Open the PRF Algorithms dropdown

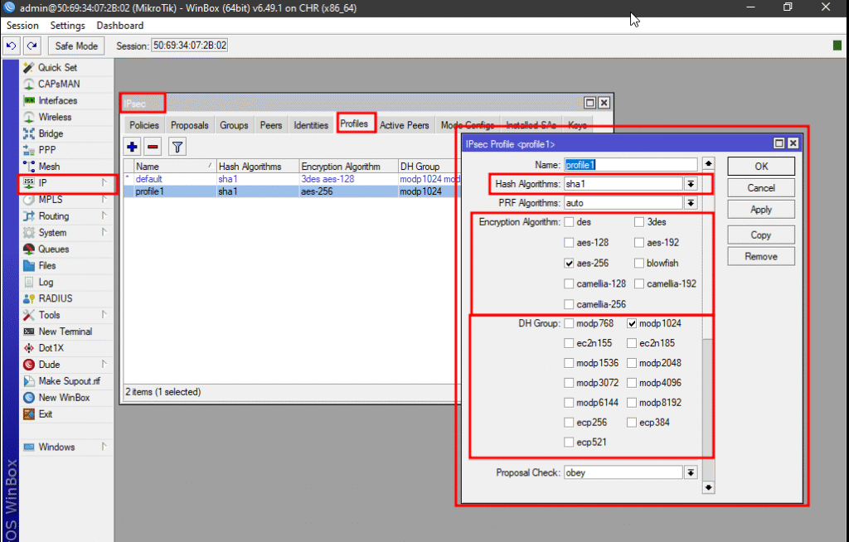(690, 203)
